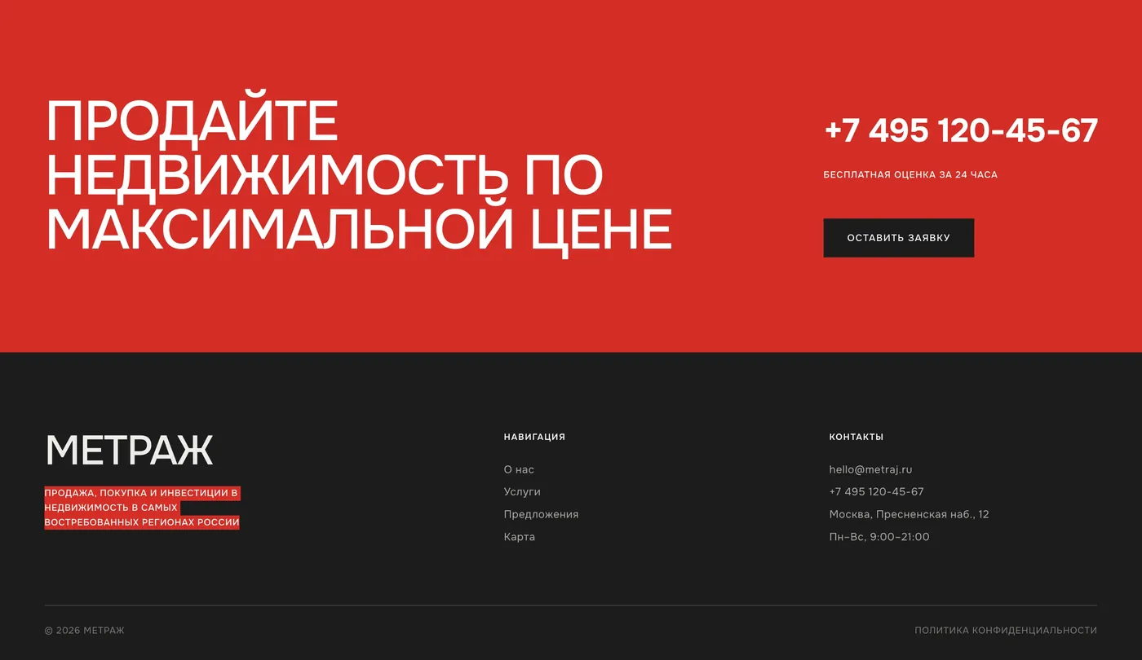Call the large +7 495 120-45-67 number

tap(961, 131)
